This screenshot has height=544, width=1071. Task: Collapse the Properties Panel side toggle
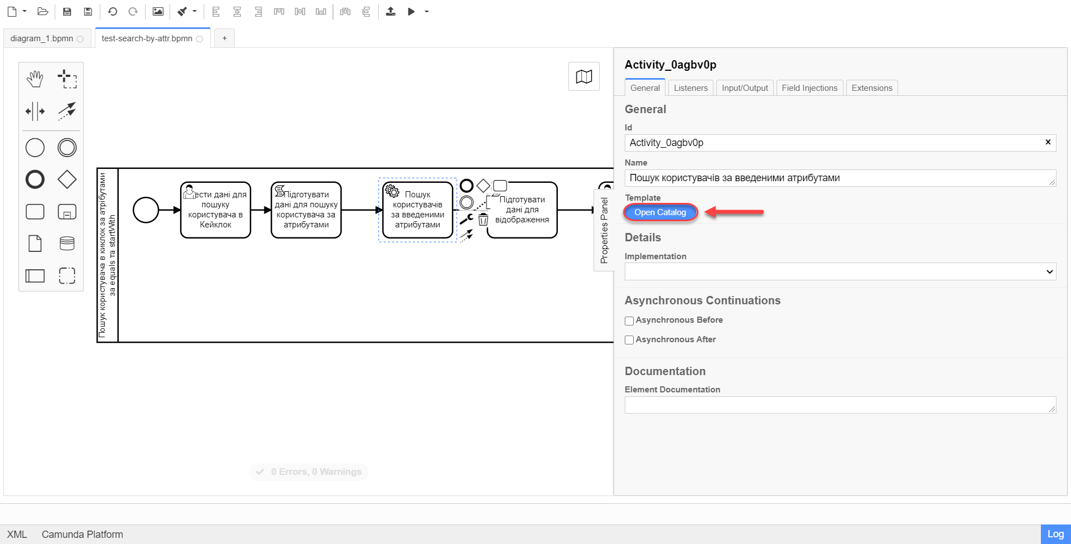coord(604,230)
